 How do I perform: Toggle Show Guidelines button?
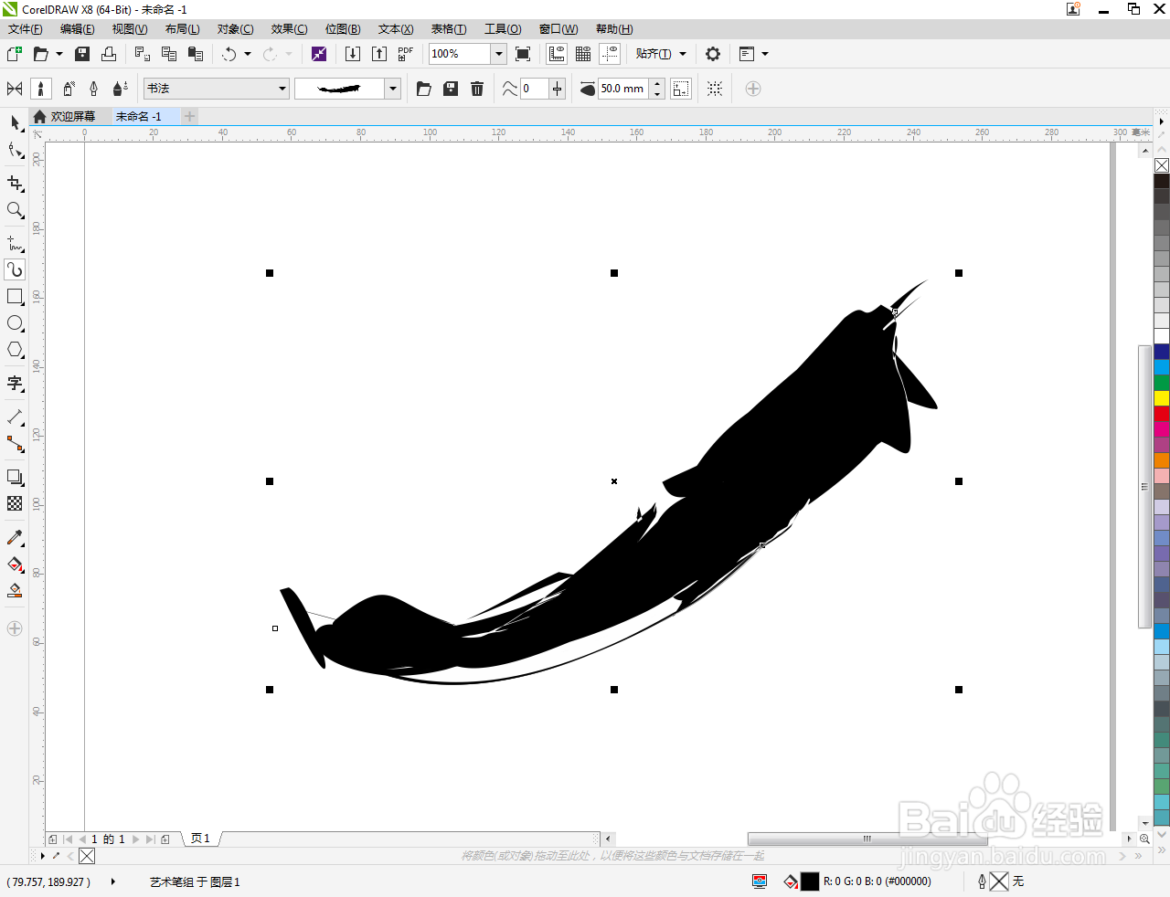point(610,54)
